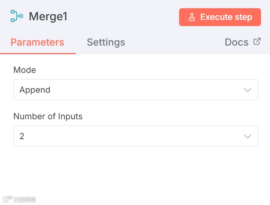The image size is (270, 205).
Task: Switch to the Settings tab
Action: point(106,42)
